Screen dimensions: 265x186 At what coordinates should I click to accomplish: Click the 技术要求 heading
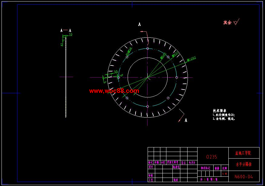(x=219, y=111)
